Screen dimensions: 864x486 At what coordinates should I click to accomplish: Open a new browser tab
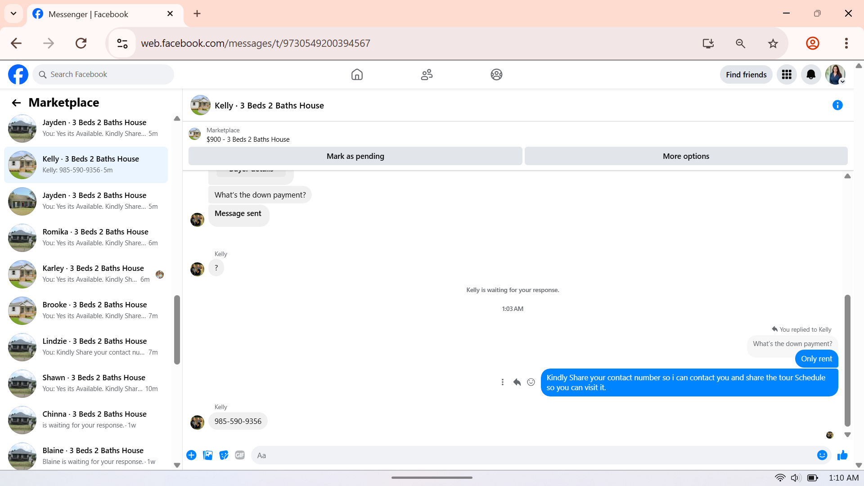pos(197,13)
